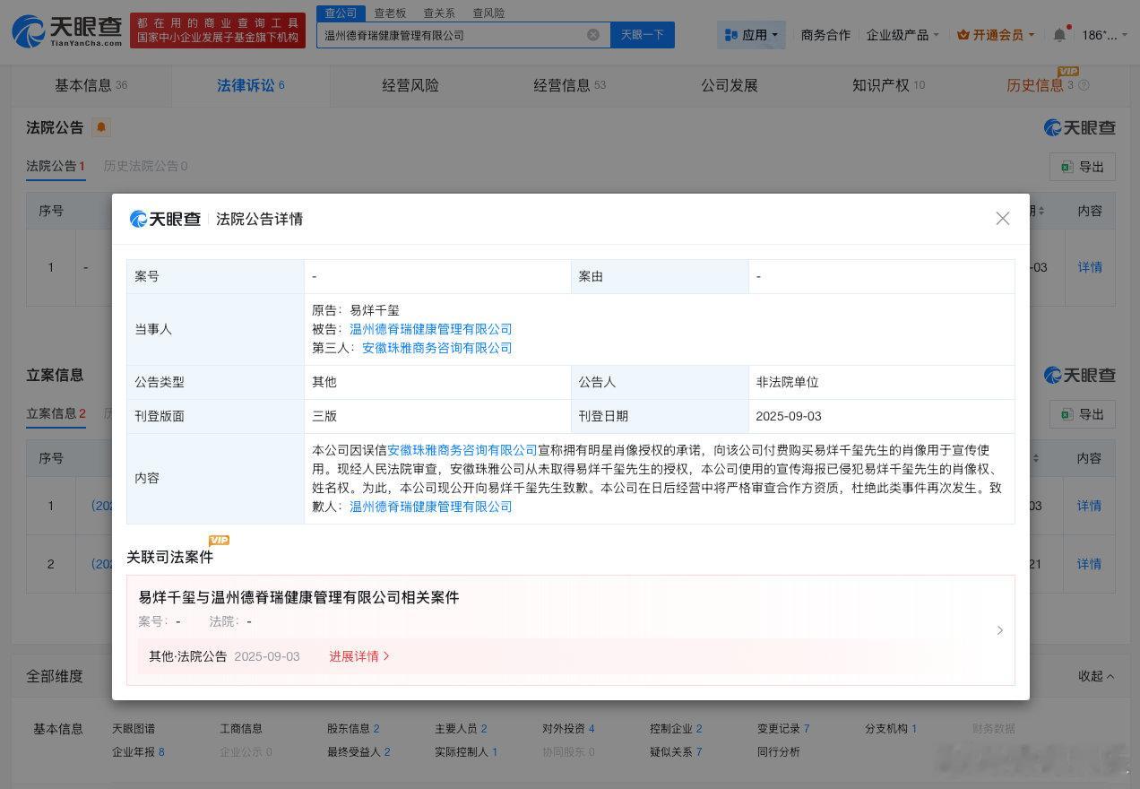Open 企业年报 8 in all dimensions
This screenshot has width=1140, height=789.
click(138, 752)
